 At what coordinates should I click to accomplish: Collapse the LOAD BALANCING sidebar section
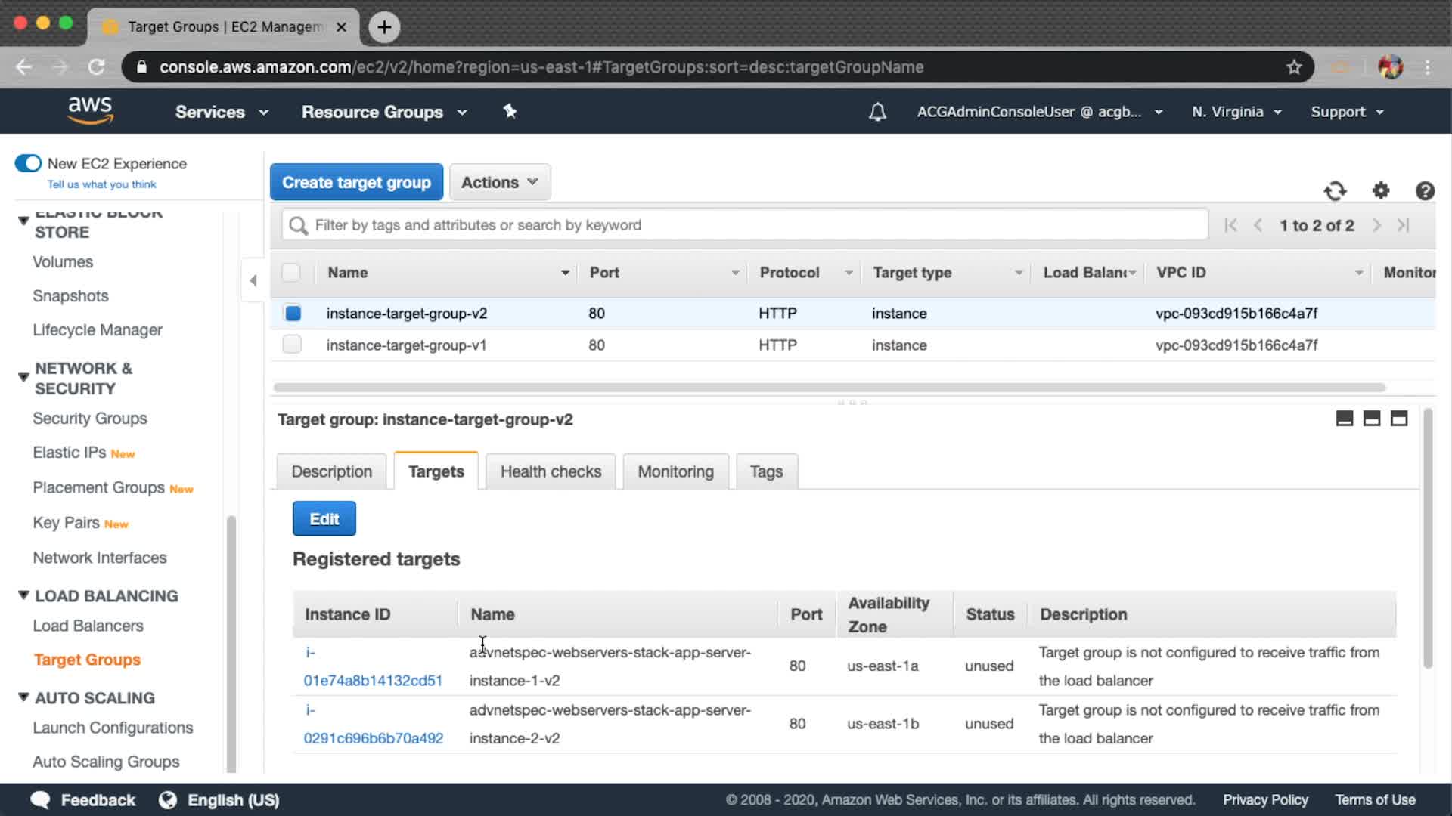pos(24,595)
